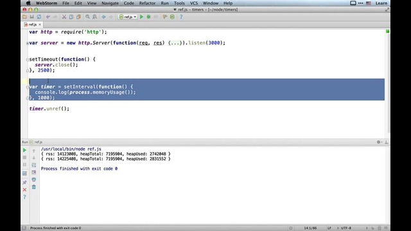Open the Refactor menu

(x=147, y=3)
